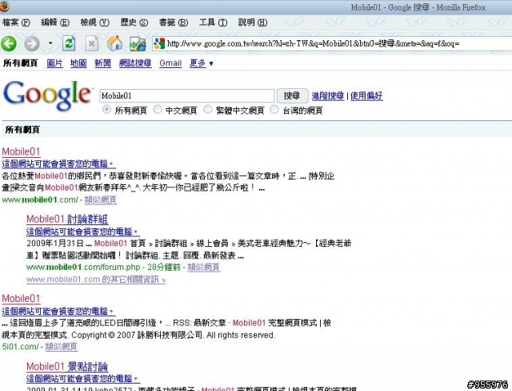Screen dimensions: 512x391
Task: Open the 地圖 maps link
Action: (78, 63)
